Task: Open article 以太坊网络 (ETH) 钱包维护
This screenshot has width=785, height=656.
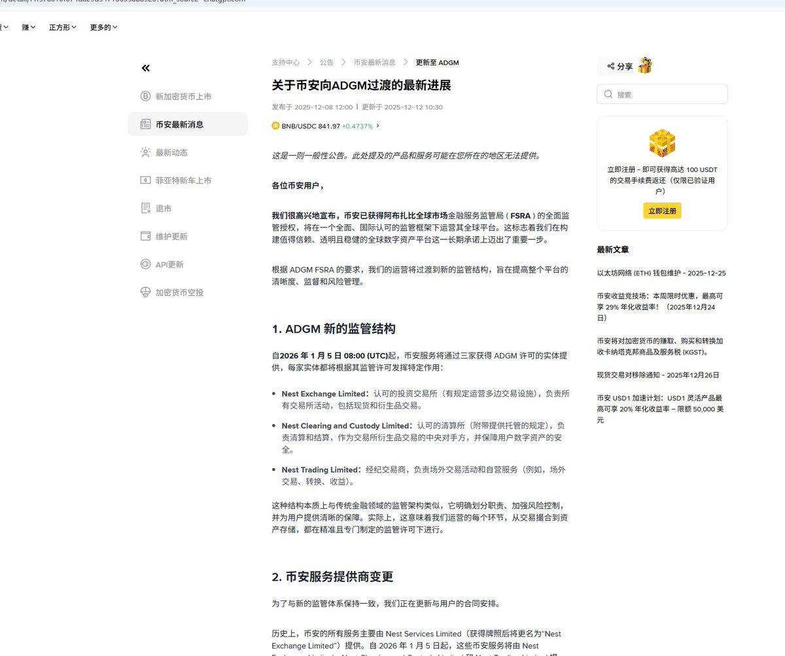Action: (x=661, y=273)
